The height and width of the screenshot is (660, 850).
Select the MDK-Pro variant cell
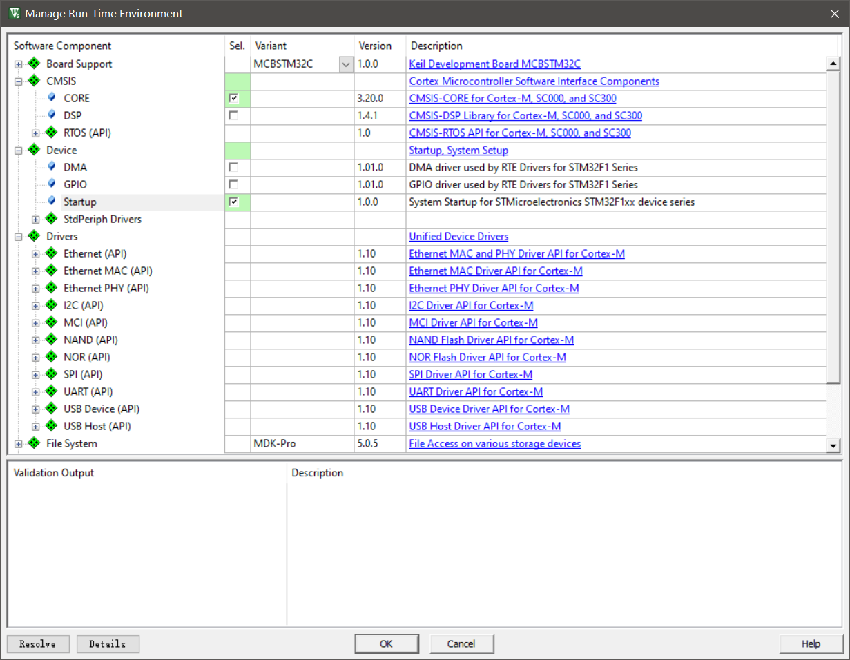pyautogui.click(x=303, y=443)
